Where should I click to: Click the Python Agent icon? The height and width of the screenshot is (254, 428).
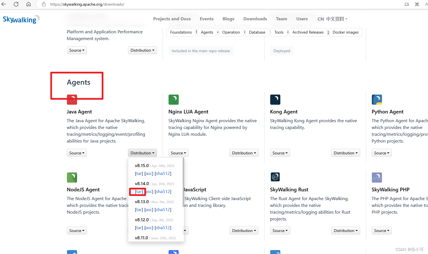377,100
